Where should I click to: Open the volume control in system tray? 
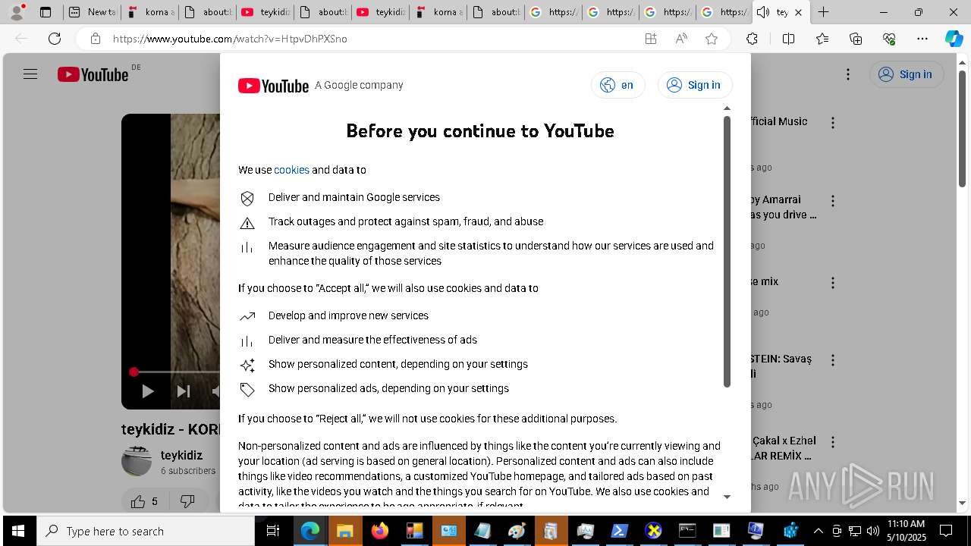click(872, 531)
